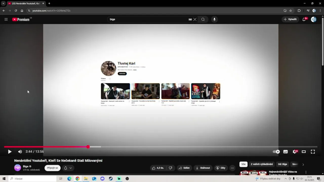The image size is (324, 182).
Task: Go back in browser
Action: (x=4, y=11)
